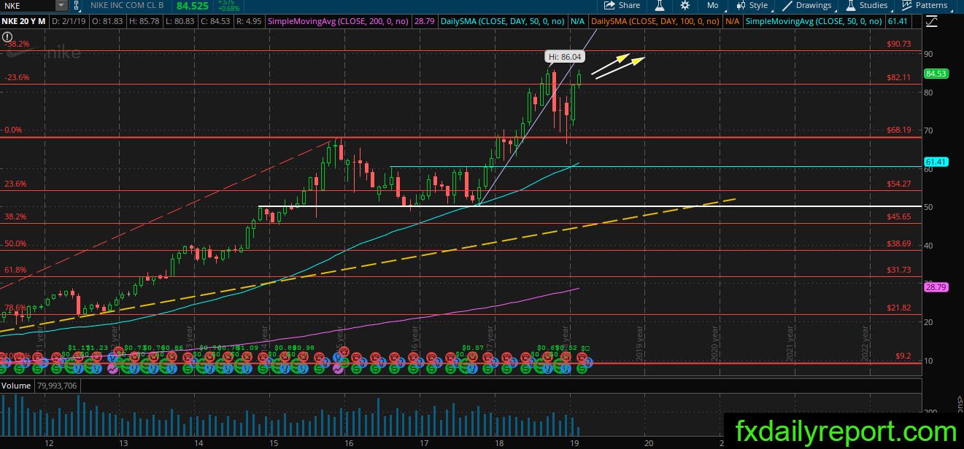Click the 50.0% Fibonacci level label
The image size is (964, 449).
pos(16,243)
